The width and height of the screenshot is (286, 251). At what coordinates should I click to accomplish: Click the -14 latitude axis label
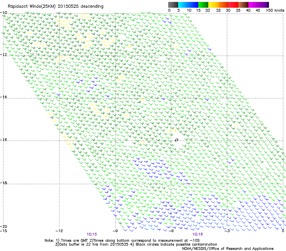click(x=3, y=97)
